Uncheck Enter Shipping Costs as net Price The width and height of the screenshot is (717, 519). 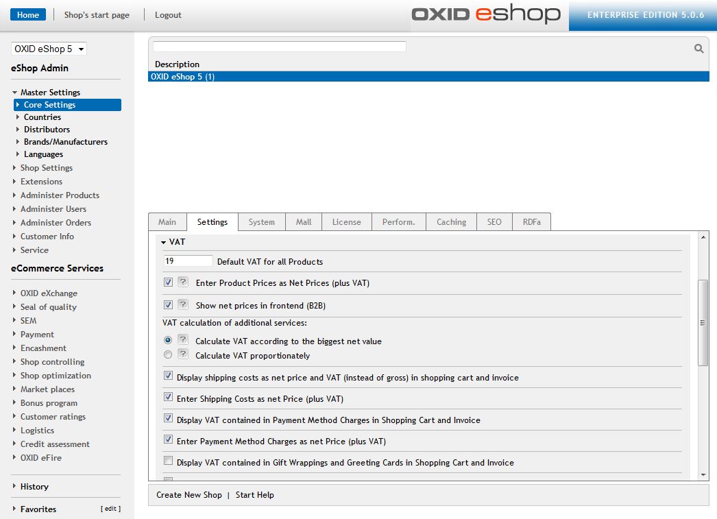(168, 398)
